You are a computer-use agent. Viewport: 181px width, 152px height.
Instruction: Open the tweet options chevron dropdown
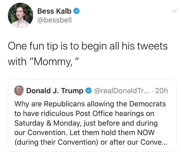174,11
